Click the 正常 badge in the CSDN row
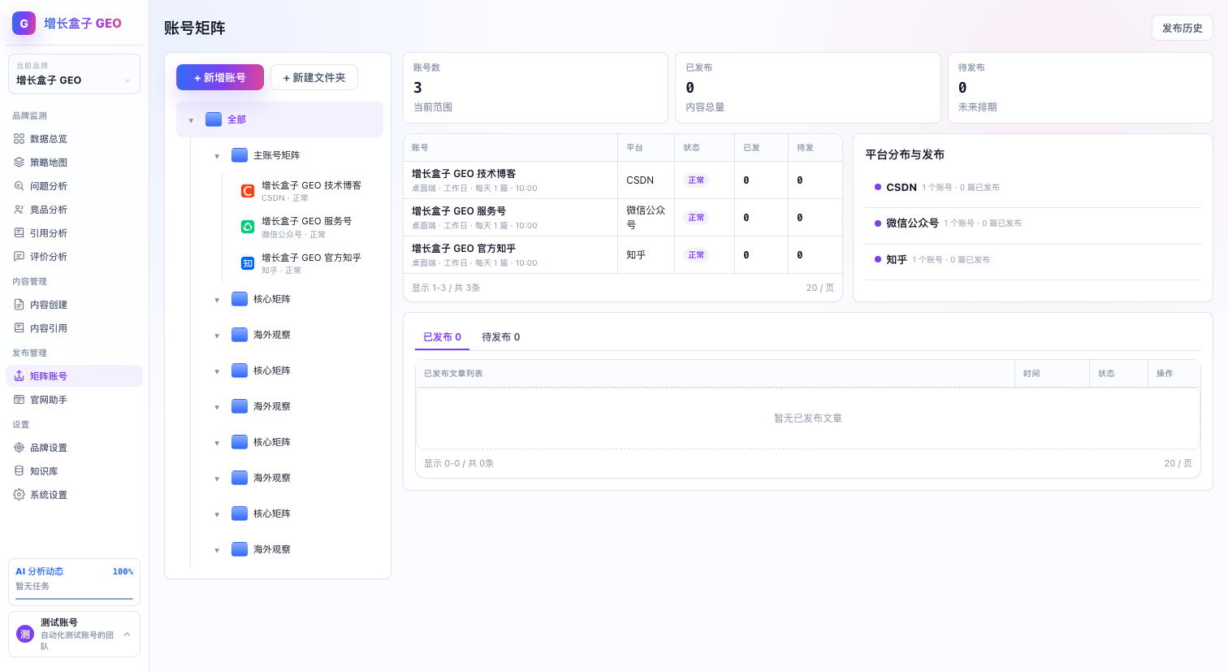Screen dimensions: 1228x672 (696, 180)
